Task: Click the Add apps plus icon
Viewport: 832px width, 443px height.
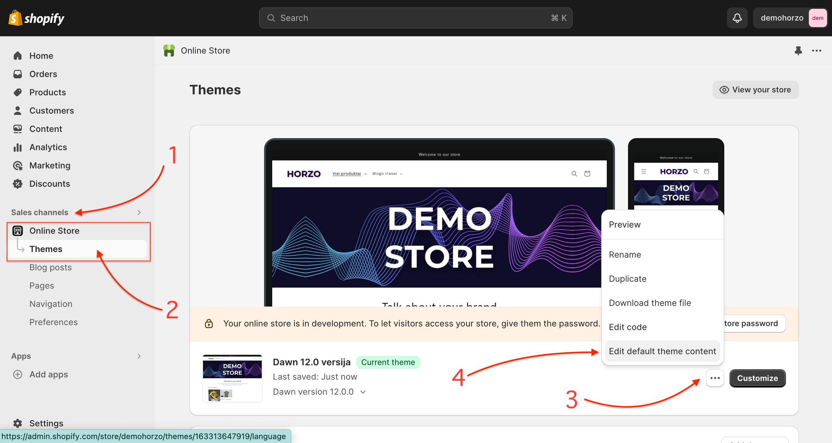Action: coord(18,374)
